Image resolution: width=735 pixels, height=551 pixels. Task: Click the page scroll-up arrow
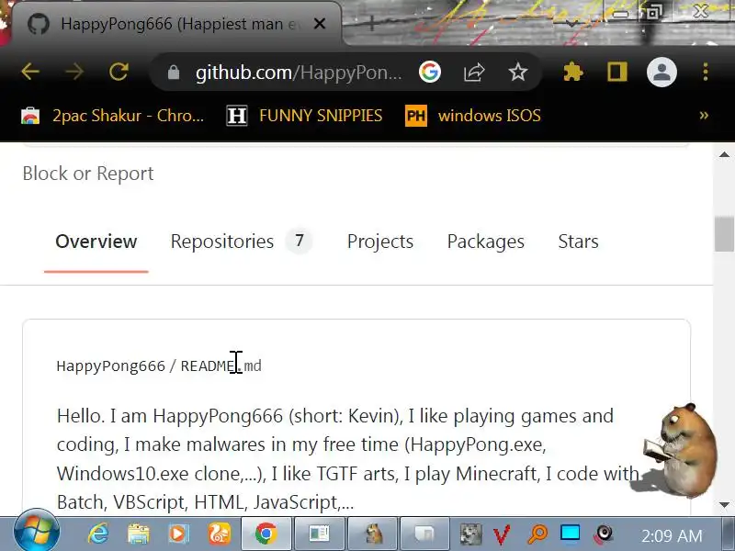(x=724, y=154)
